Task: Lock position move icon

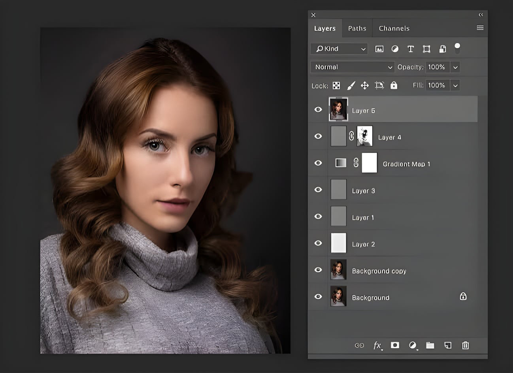Action: 365,85
